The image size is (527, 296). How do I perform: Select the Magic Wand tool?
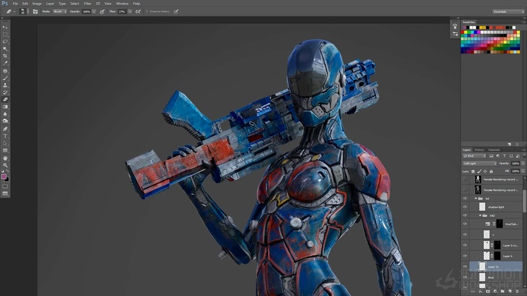(x=5, y=49)
